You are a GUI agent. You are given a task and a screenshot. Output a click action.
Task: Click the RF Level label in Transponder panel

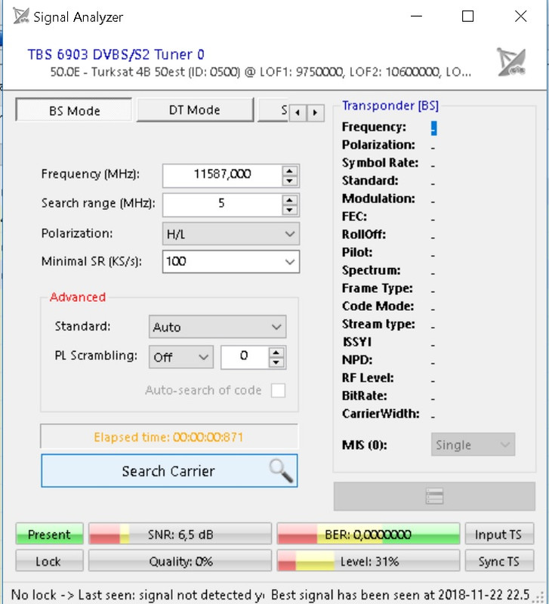pos(368,378)
